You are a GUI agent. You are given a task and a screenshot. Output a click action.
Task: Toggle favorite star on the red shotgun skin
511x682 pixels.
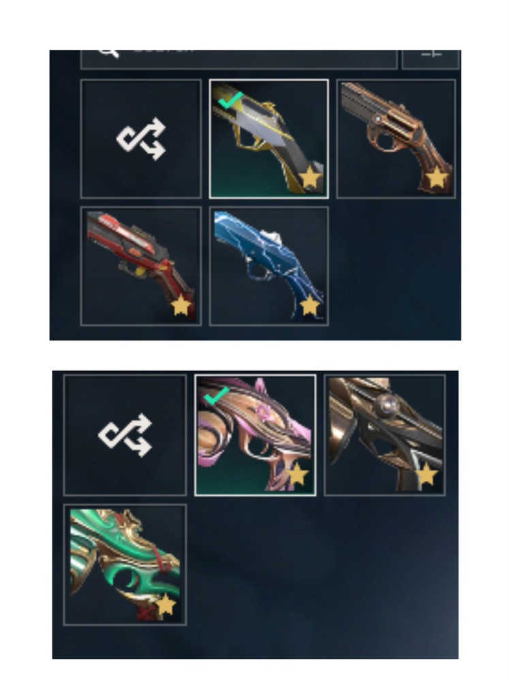coord(181,306)
